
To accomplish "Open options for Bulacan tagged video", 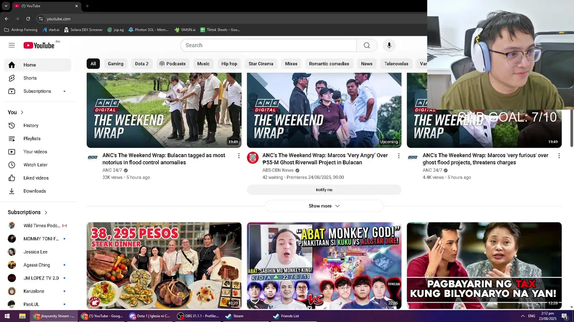I will [x=239, y=156].
